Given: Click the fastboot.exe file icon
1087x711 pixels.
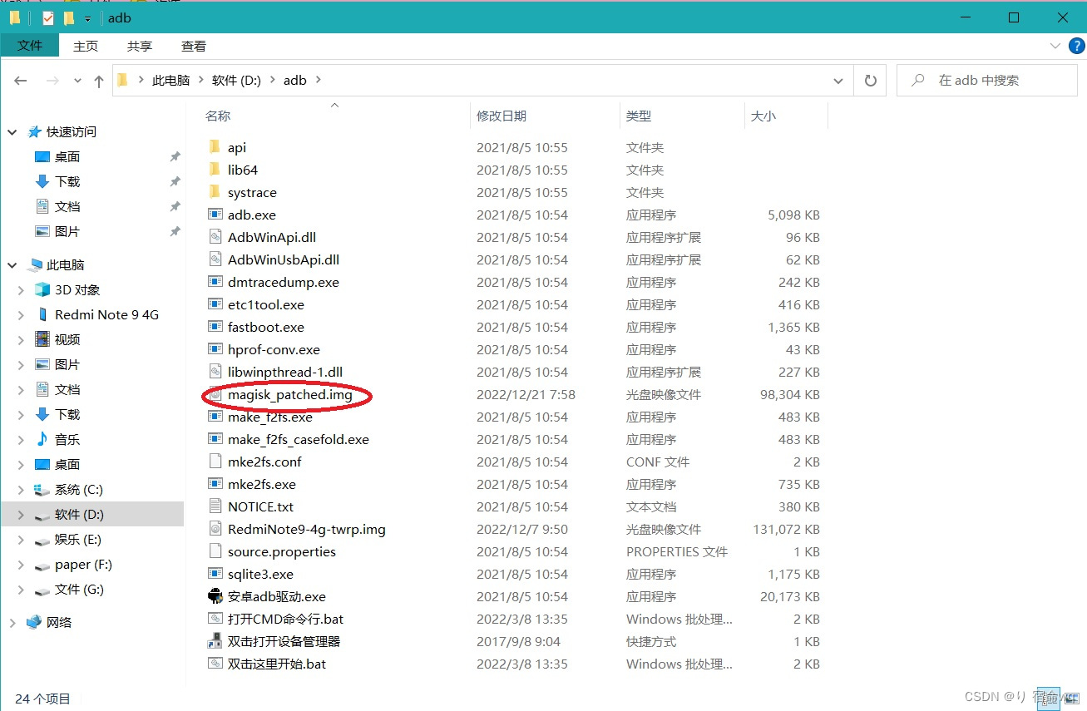Looking at the screenshot, I should [215, 327].
